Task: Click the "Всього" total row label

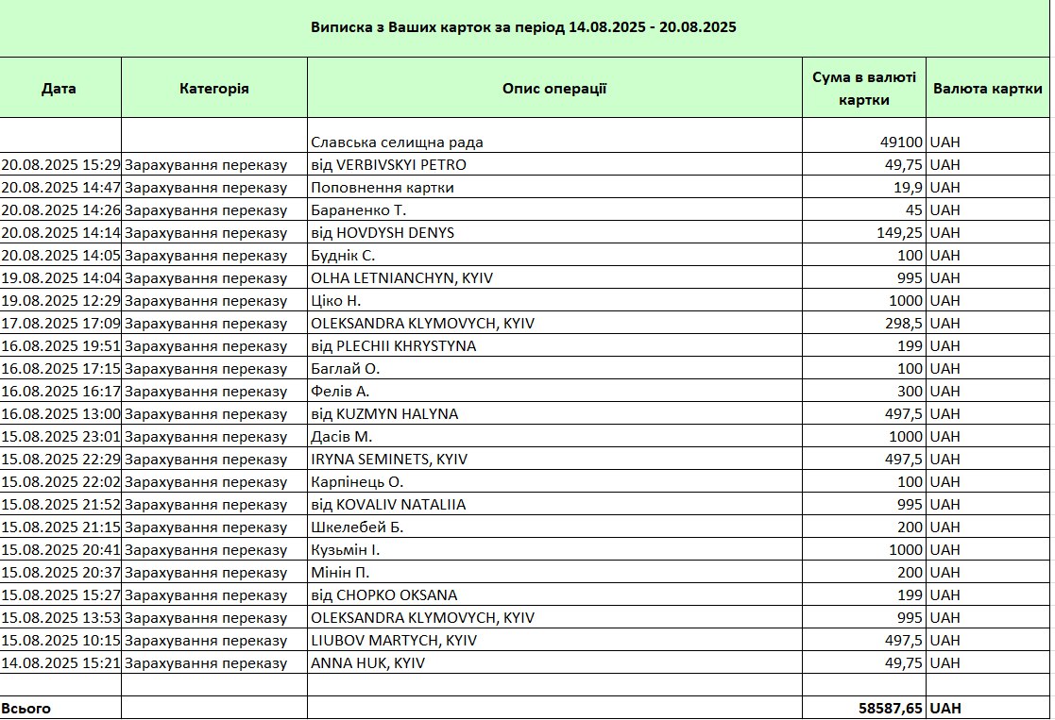Action: click(26, 709)
